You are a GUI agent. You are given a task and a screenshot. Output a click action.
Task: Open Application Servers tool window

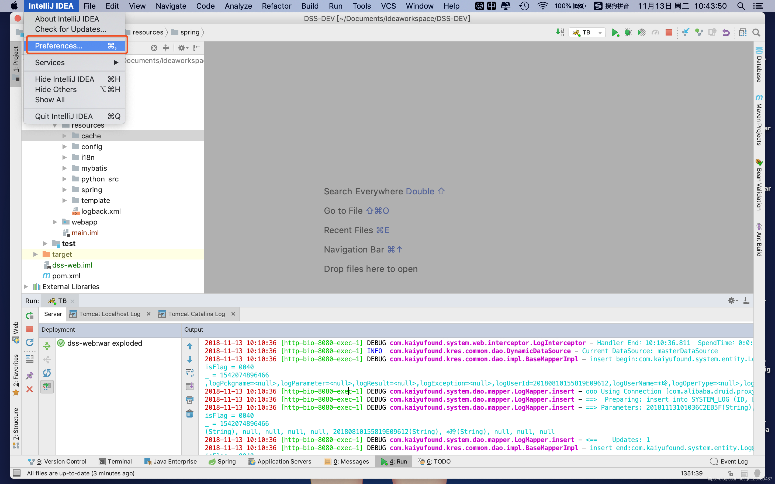[280, 461]
